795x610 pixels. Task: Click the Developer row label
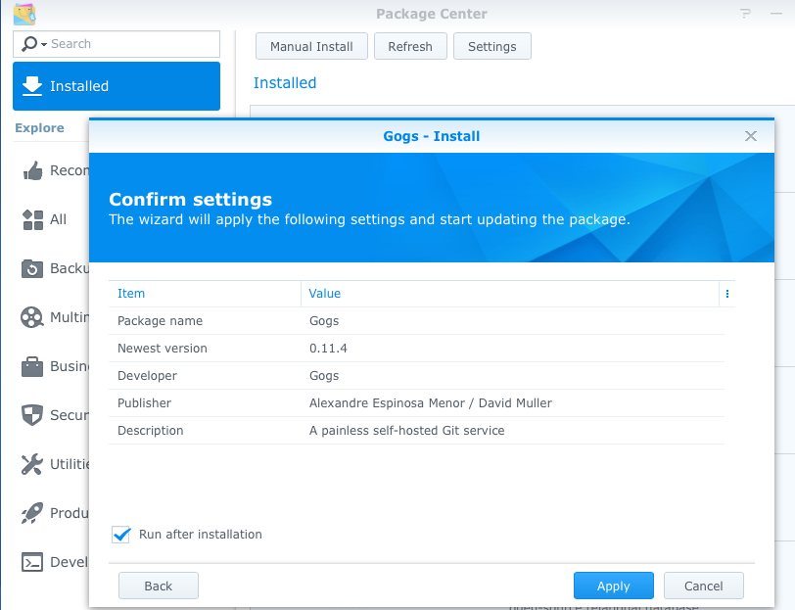[147, 376]
